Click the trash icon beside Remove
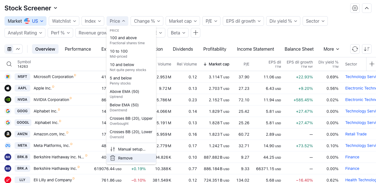This screenshot has height=183, width=376. [113, 158]
